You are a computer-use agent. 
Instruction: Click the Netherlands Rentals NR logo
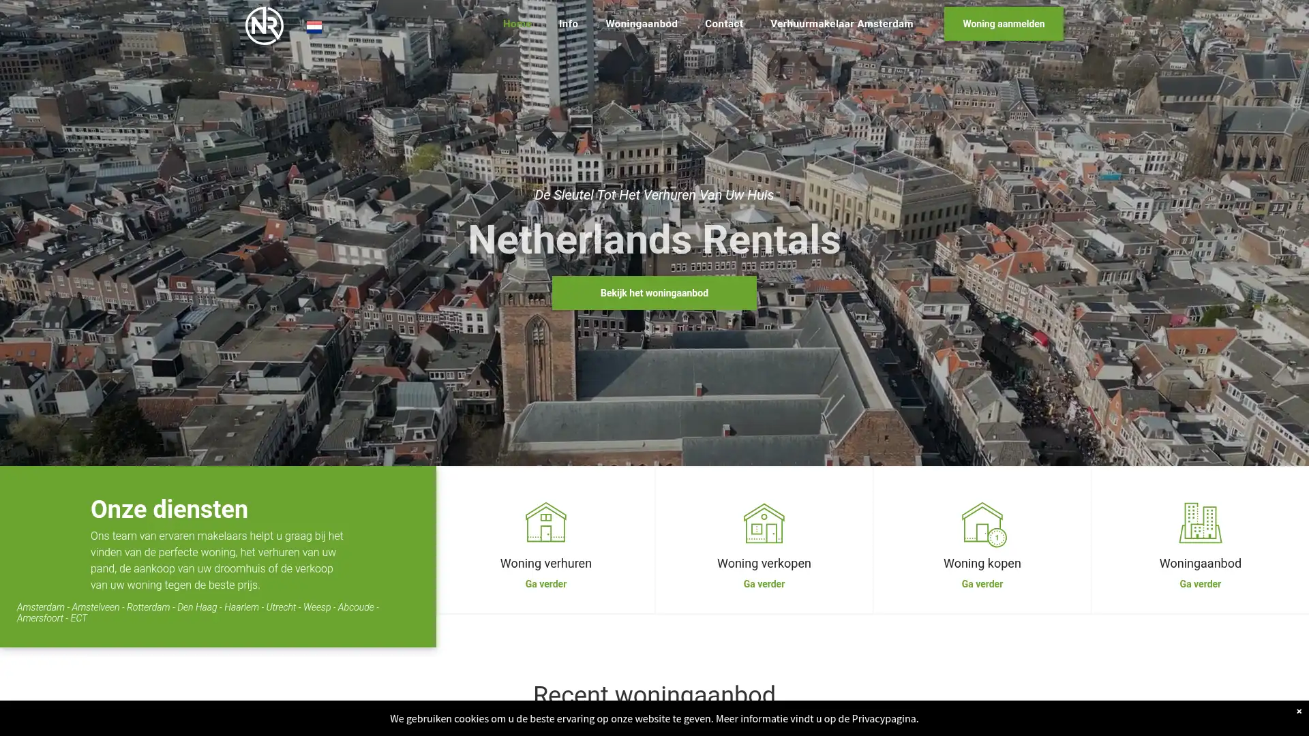[x=264, y=25]
